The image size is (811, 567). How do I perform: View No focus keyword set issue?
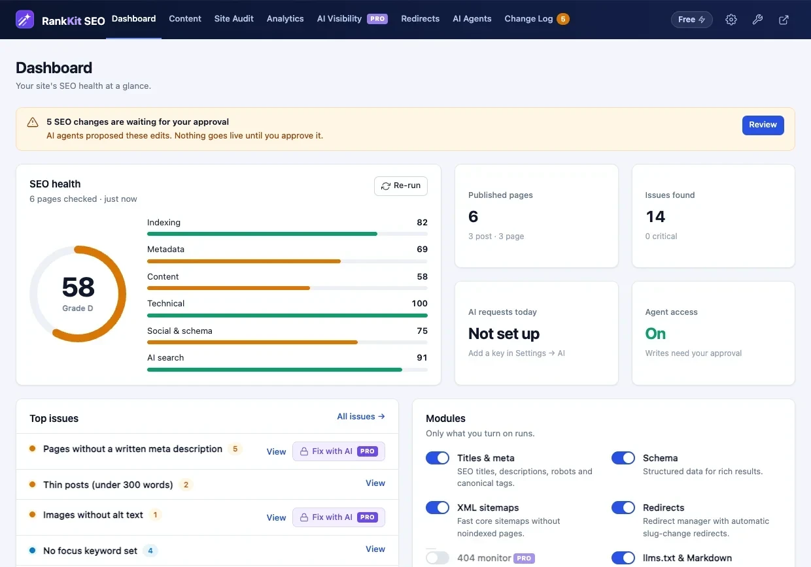(x=375, y=549)
